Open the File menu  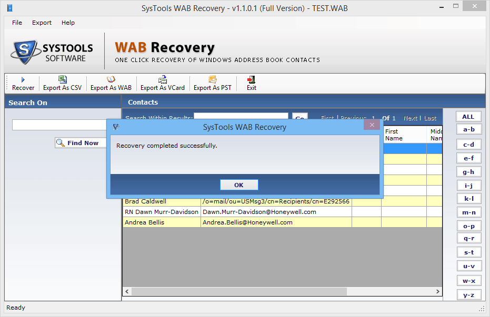(x=17, y=23)
